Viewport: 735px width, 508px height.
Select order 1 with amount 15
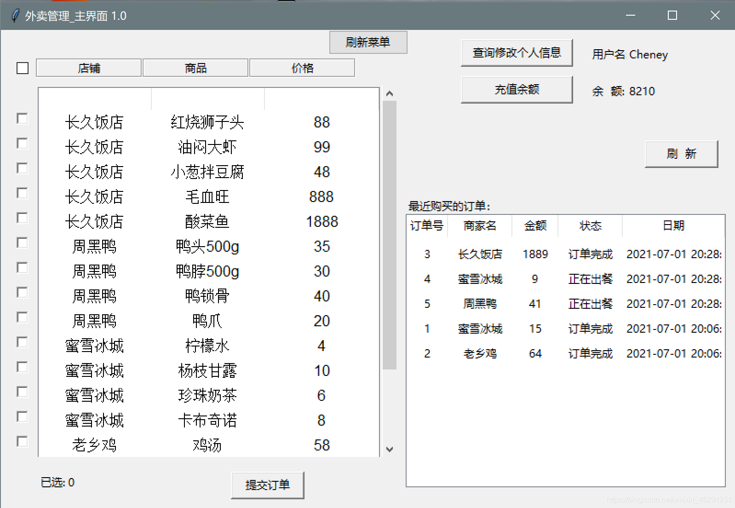(x=565, y=329)
